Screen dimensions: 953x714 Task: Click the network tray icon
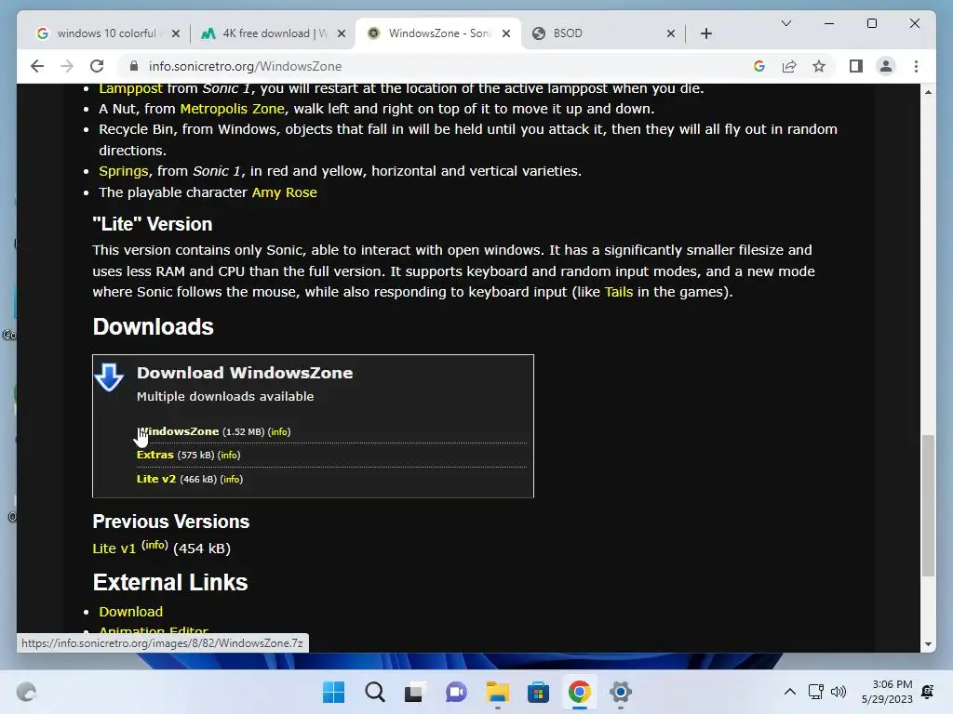click(815, 692)
